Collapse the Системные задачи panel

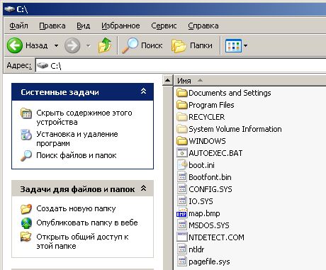(143, 91)
